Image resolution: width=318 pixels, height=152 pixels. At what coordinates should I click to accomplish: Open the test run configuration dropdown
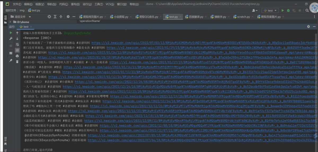point(270,10)
